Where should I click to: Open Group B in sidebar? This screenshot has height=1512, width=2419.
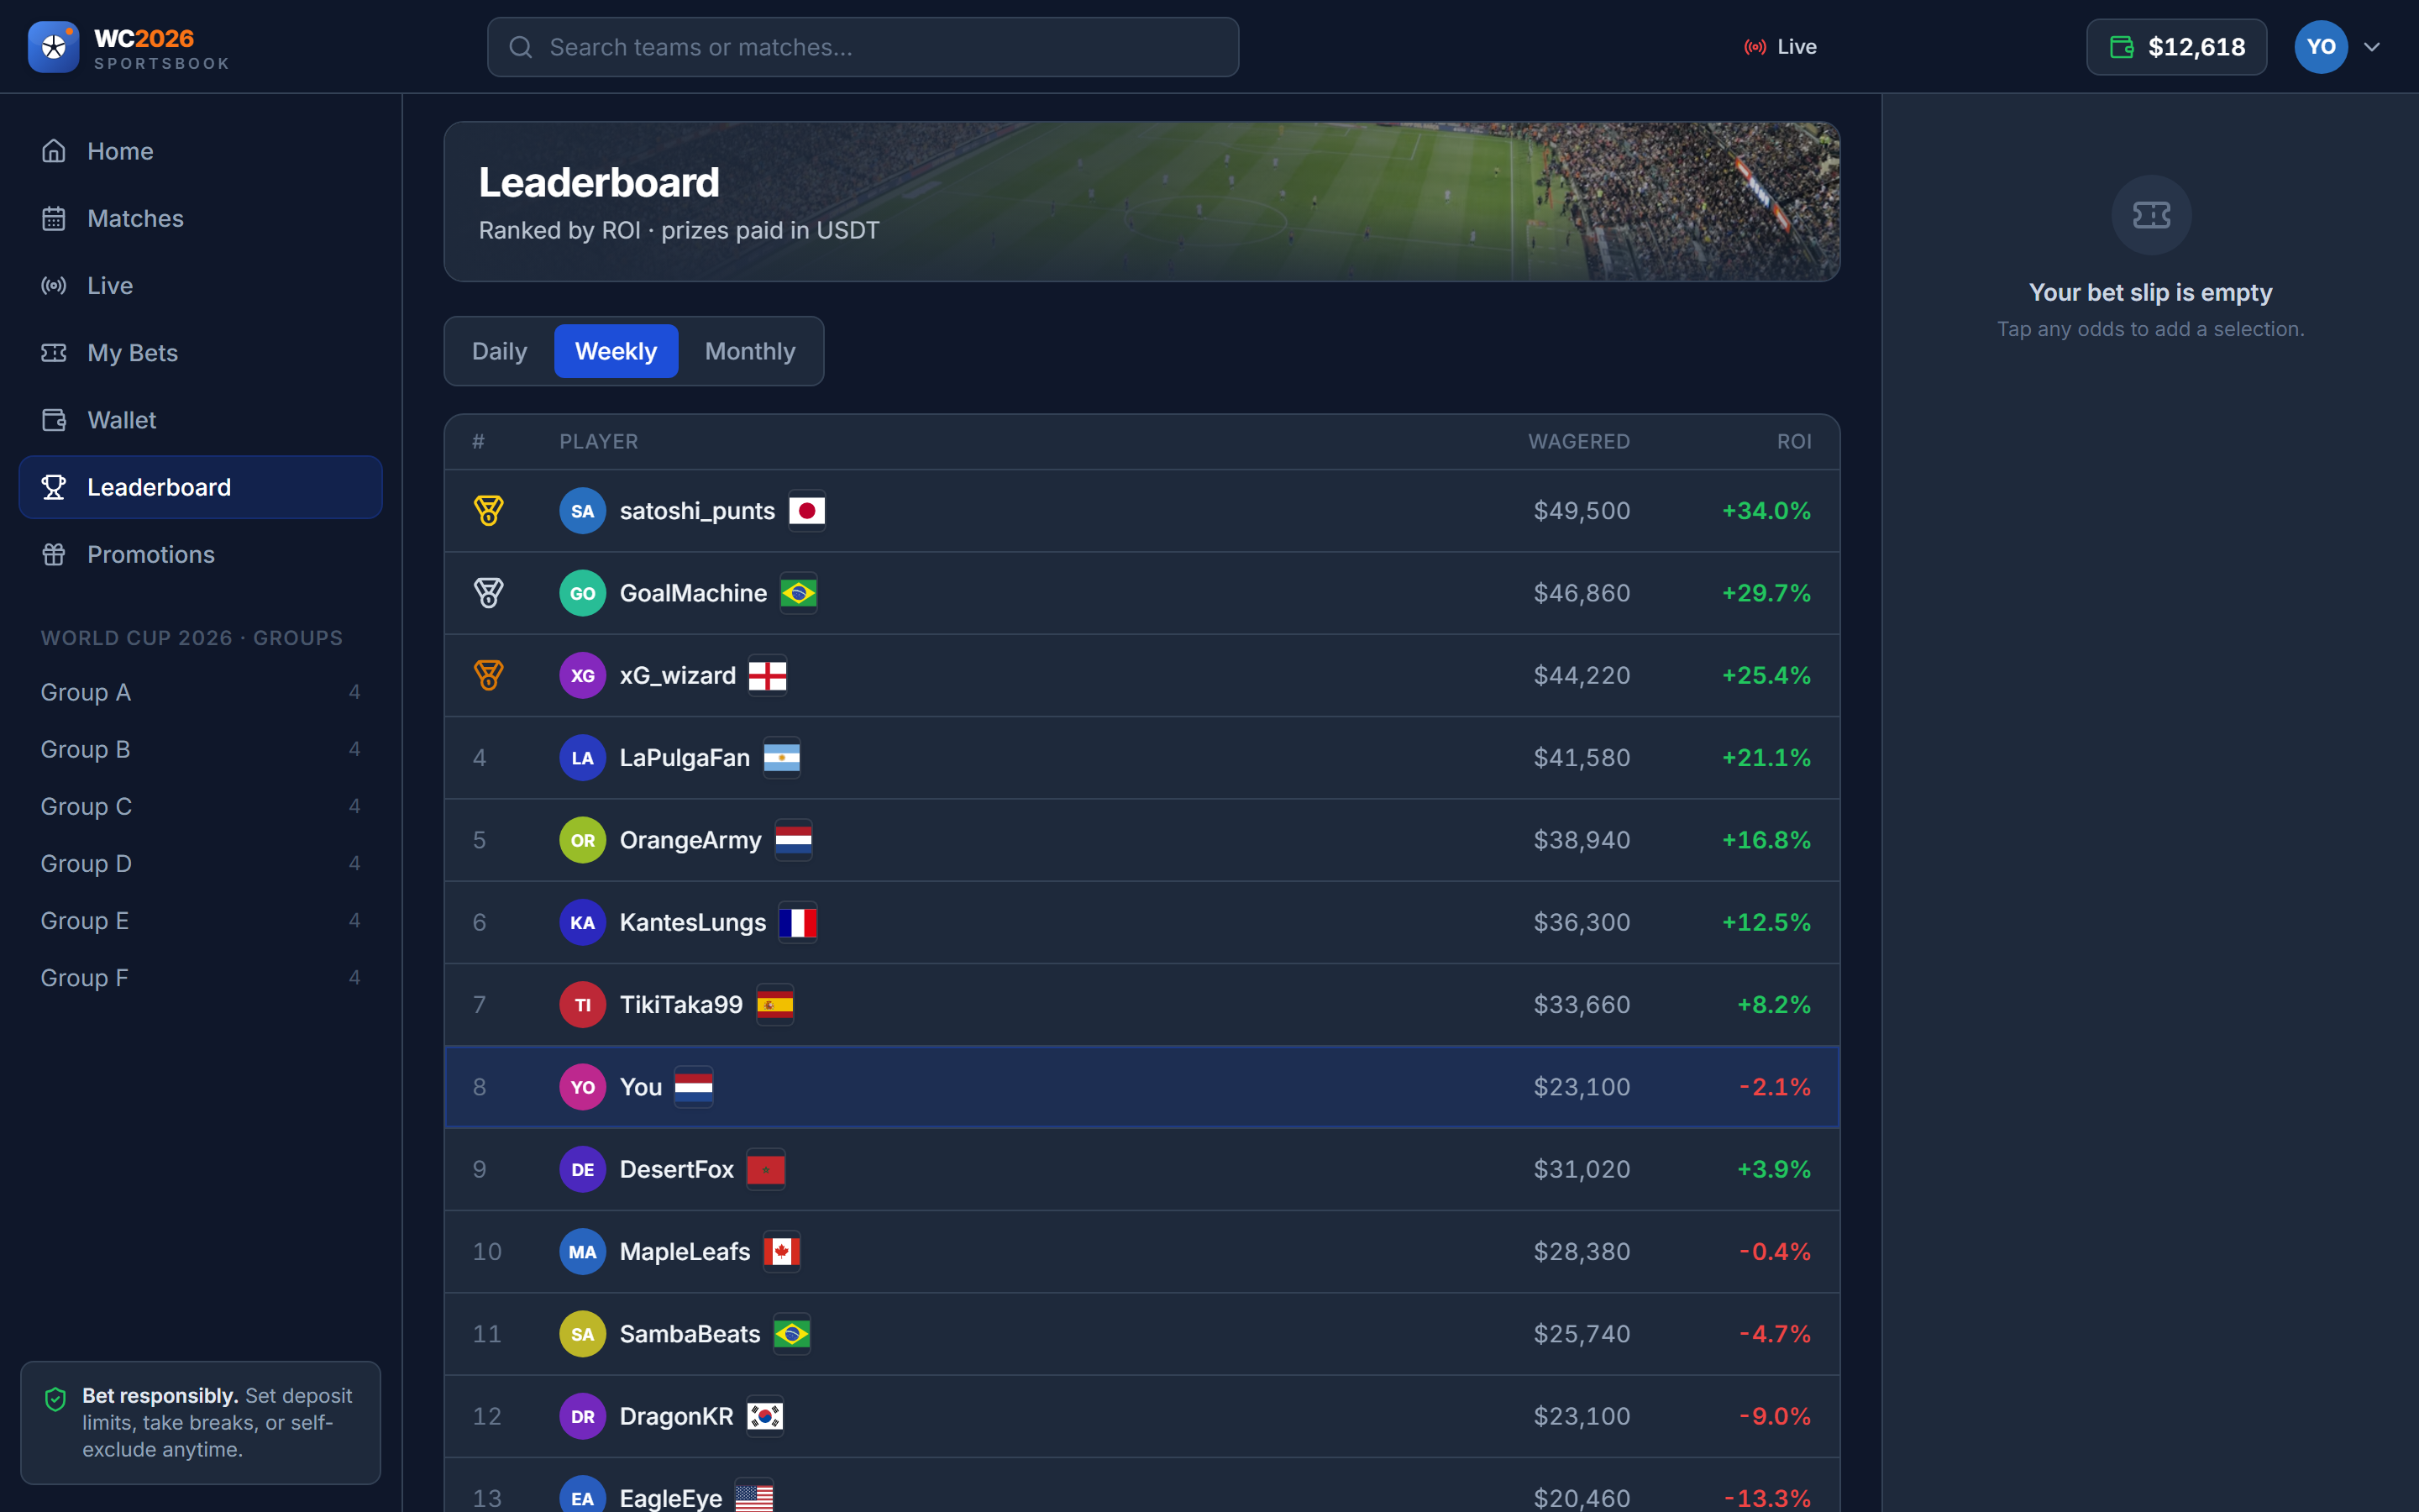201,749
